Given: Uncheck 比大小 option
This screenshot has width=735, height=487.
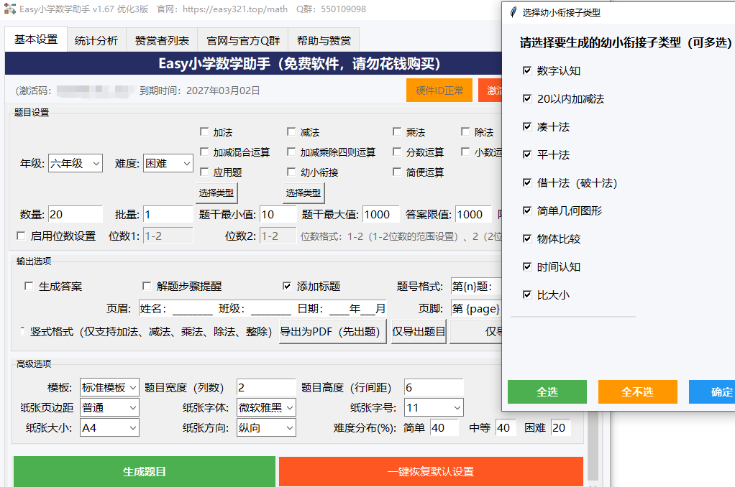Looking at the screenshot, I should tap(527, 294).
